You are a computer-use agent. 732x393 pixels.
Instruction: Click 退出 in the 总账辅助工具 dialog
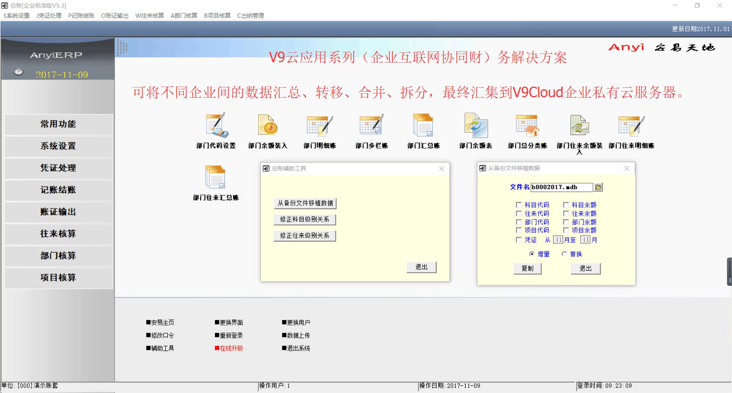421,267
